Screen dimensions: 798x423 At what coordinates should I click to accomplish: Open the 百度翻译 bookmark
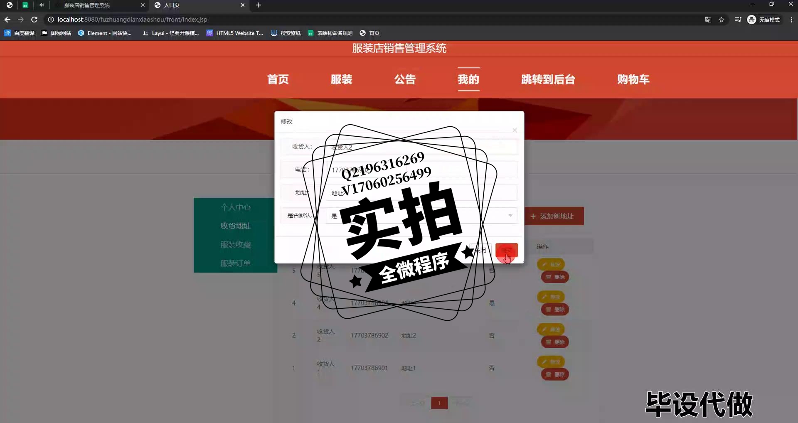(x=20, y=33)
